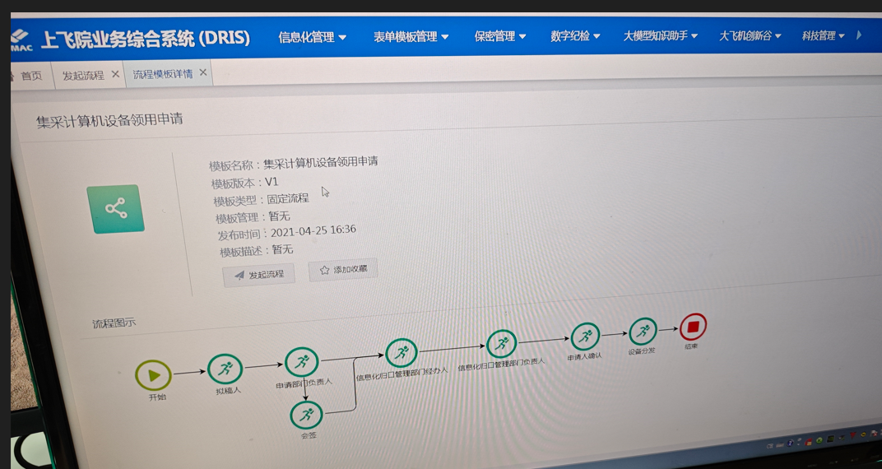Click the 信息化归口管理部门经办人 node
Image resolution: width=882 pixels, height=469 pixels.
tap(402, 353)
